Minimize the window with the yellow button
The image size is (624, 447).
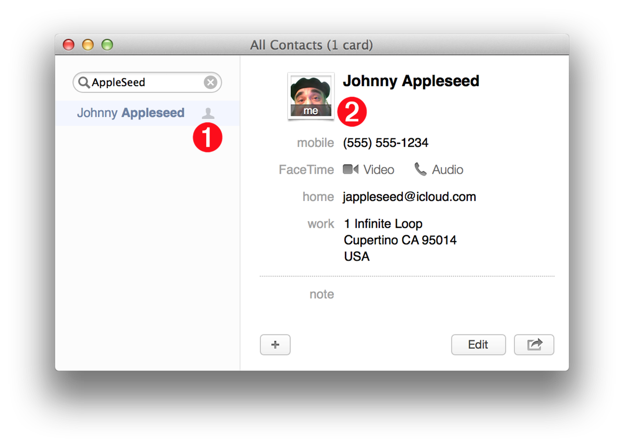pos(88,45)
